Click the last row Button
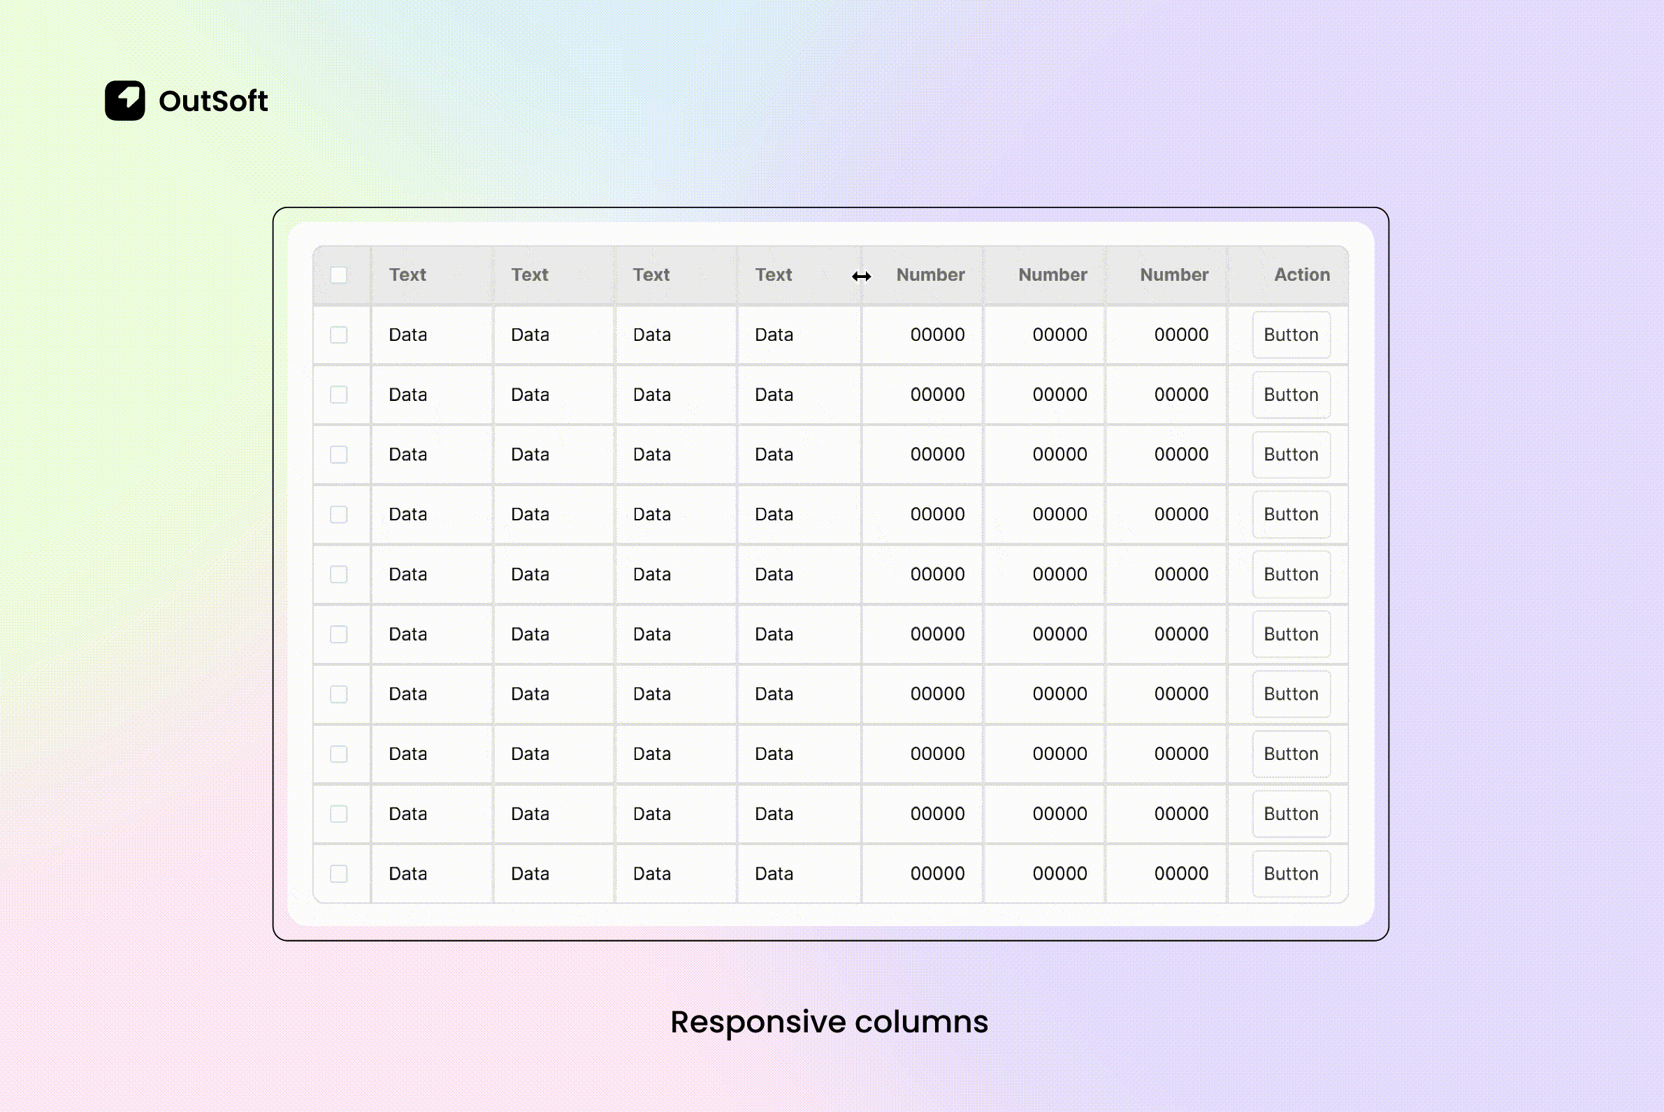The image size is (1664, 1112). [1291, 874]
